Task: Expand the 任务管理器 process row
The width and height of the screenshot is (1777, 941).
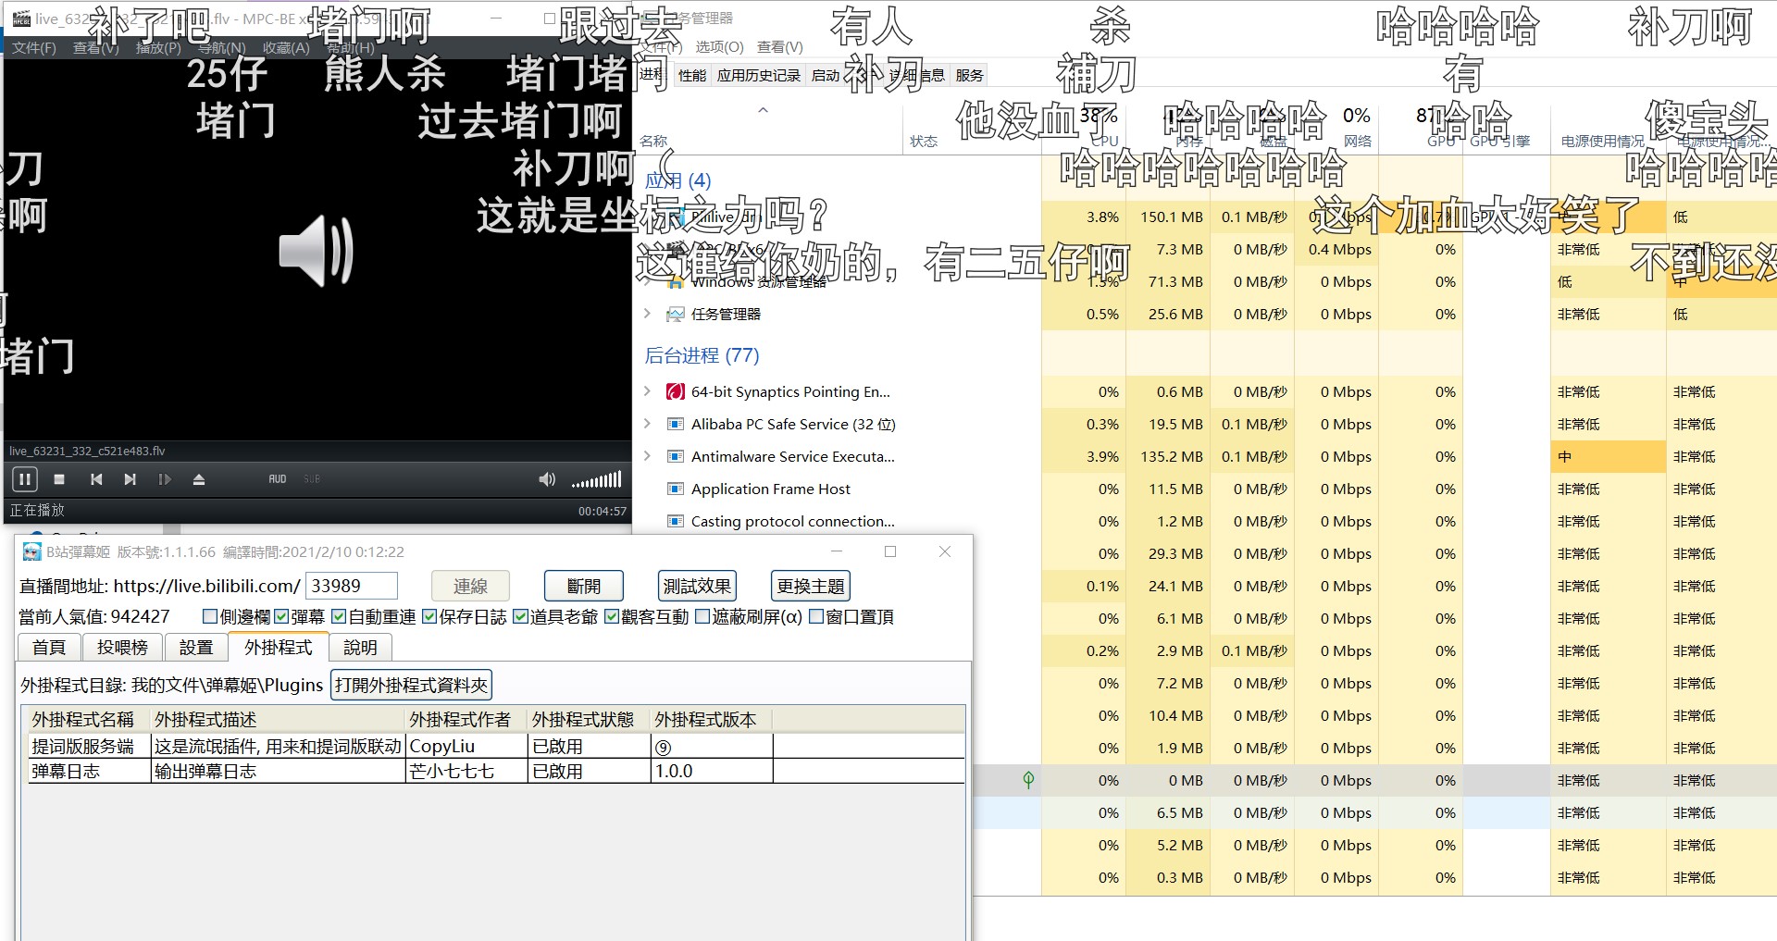Action: (x=648, y=314)
